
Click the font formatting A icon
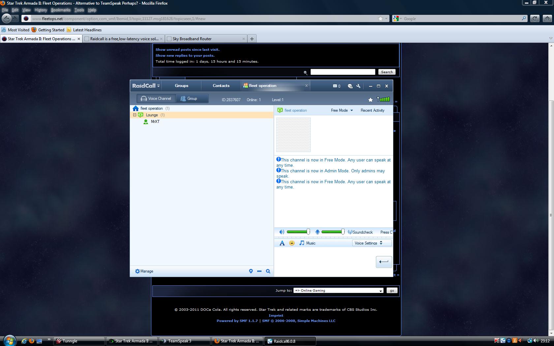click(282, 243)
